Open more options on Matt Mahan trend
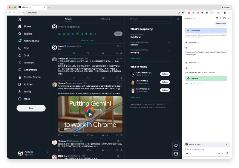 tap(168, 35)
